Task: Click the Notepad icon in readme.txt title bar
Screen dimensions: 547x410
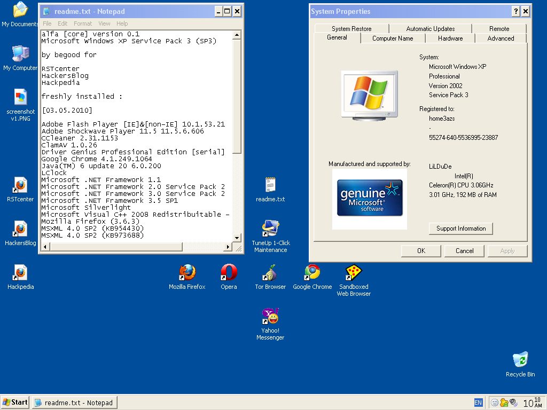Action: (46, 12)
